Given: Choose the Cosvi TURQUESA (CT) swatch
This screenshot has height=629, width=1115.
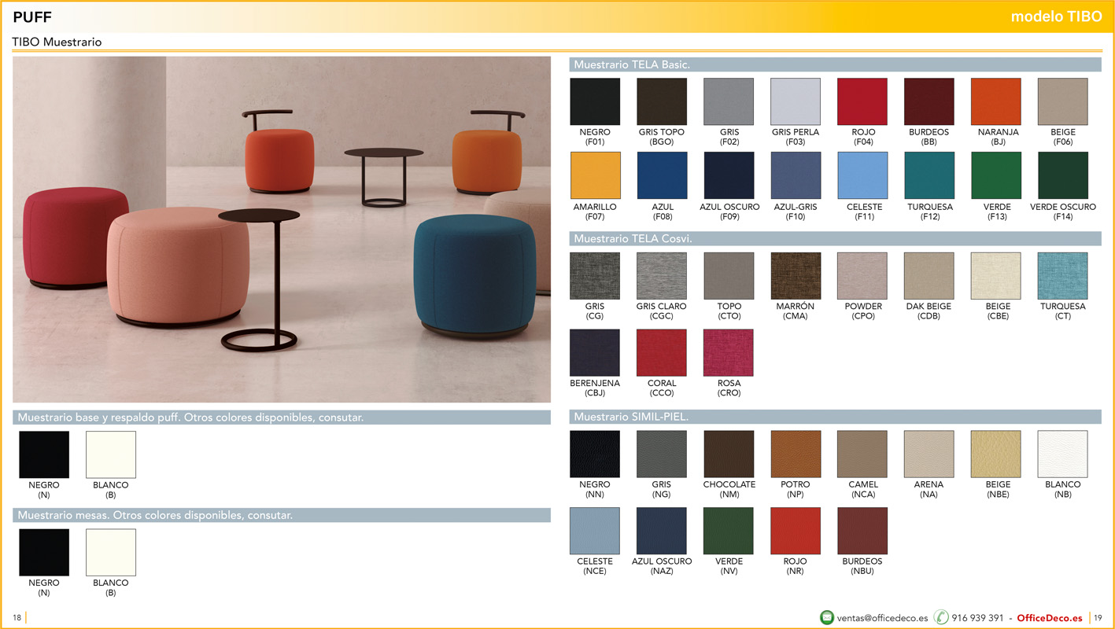Looking at the screenshot, I should point(1063,276).
